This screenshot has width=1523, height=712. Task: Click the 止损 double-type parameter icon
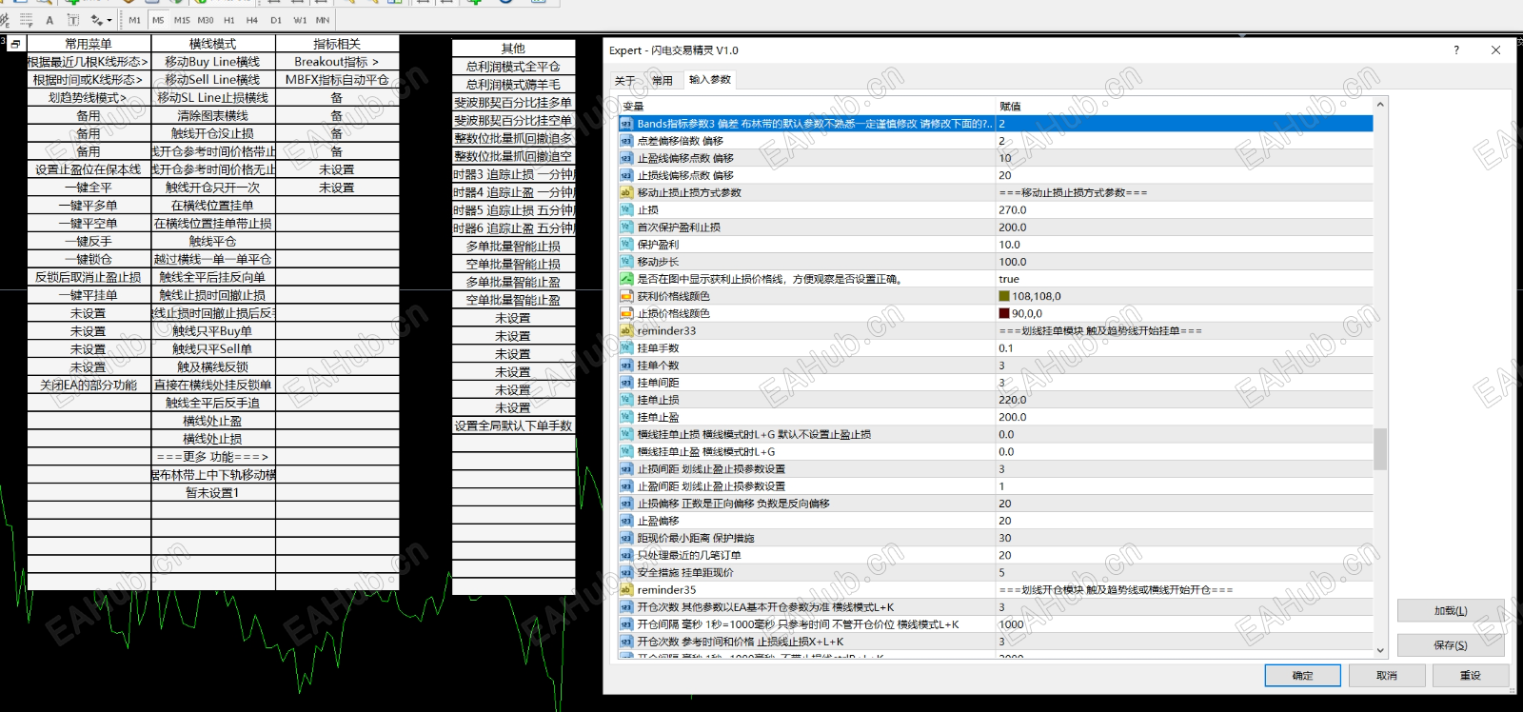point(626,209)
